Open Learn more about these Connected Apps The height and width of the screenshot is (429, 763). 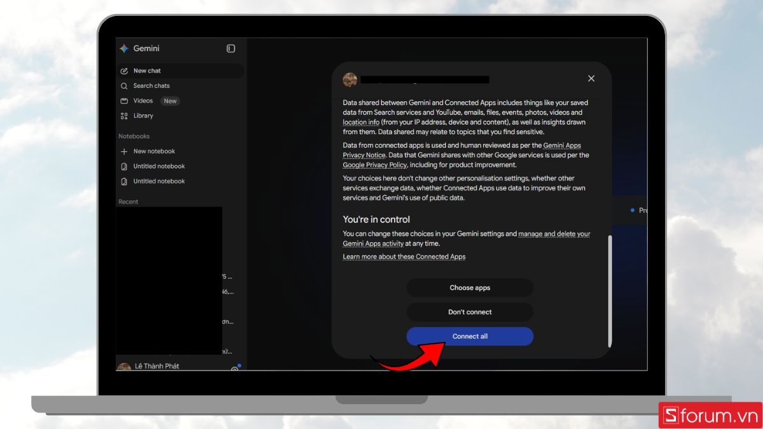[404, 257]
